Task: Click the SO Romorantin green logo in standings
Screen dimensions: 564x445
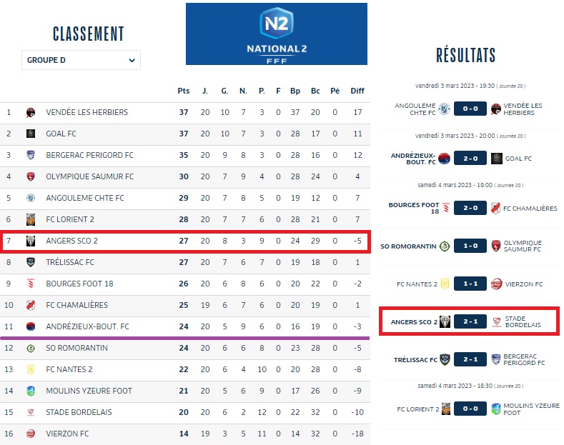Action: point(31,348)
